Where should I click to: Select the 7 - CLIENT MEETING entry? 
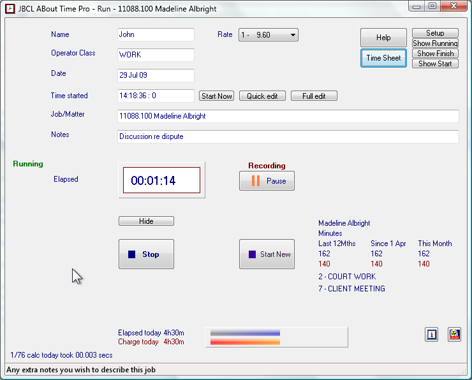(x=351, y=289)
